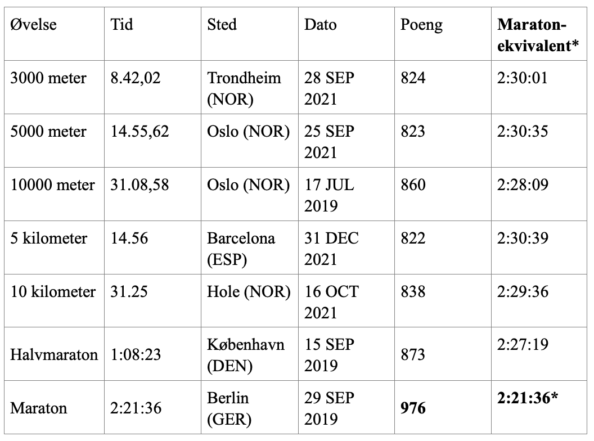Select the 14.55,62 time cell
The height and width of the screenshot is (441, 594).
pyautogui.click(x=140, y=132)
